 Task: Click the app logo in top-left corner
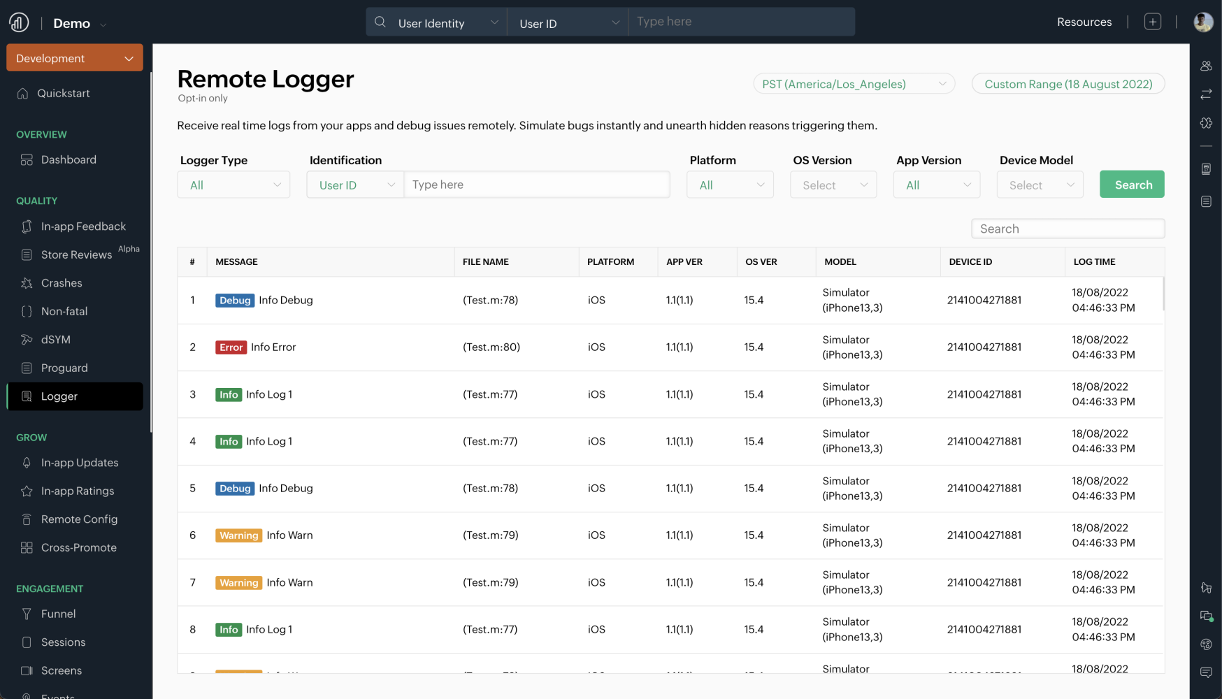point(19,22)
